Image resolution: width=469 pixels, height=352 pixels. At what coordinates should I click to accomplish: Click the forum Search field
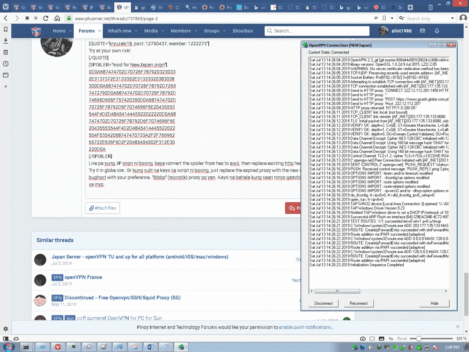(317, 31)
